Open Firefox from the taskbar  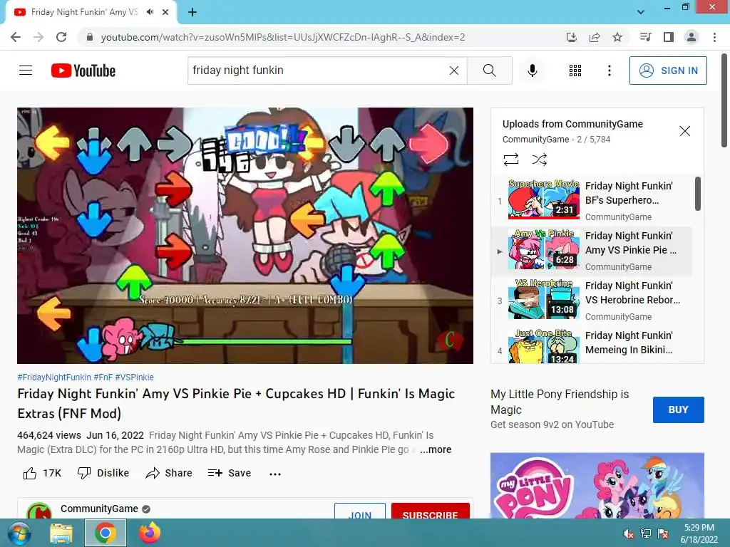tap(150, 533)
